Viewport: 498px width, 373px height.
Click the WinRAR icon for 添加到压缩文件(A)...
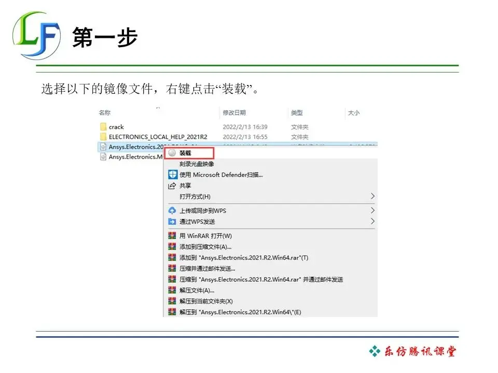pos(172,247)
